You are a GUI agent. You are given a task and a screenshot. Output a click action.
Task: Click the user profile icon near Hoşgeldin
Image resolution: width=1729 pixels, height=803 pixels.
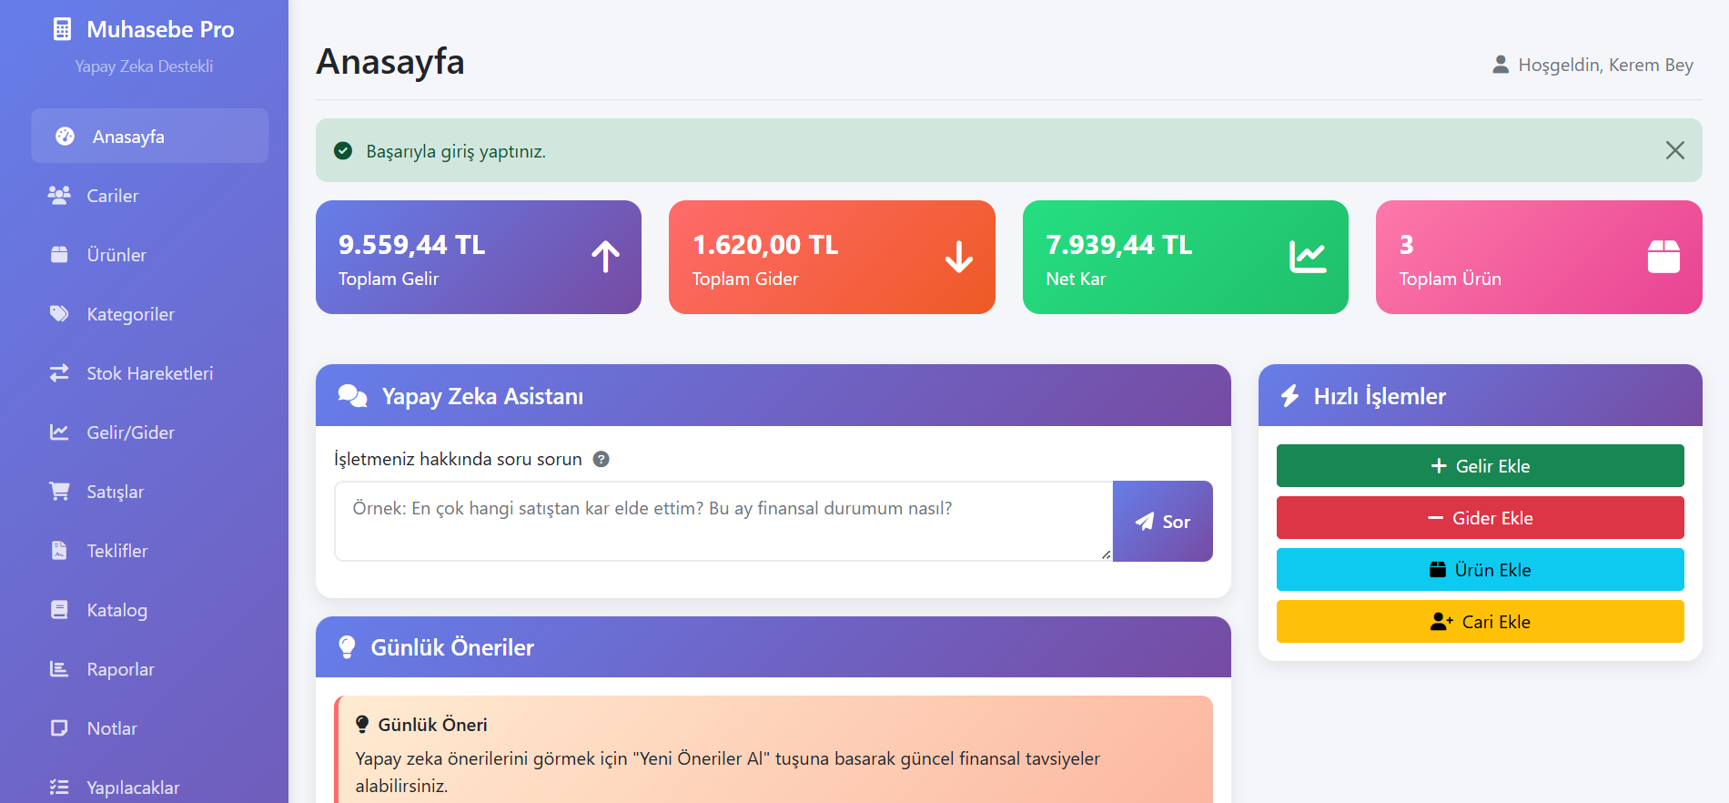tap(1501, 65)
